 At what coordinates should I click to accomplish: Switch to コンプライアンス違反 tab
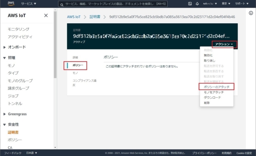(x=84, y=83)
